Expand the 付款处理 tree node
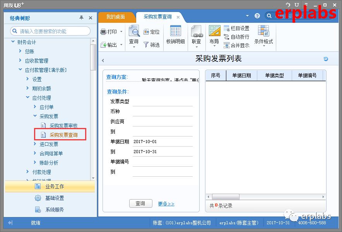This screenshot has width=342, height=232. tap(28, 171)
